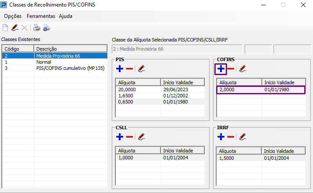Add a CSLL rate with plus icon
Viewport: 313px width, 193px height.
(120, 137)
